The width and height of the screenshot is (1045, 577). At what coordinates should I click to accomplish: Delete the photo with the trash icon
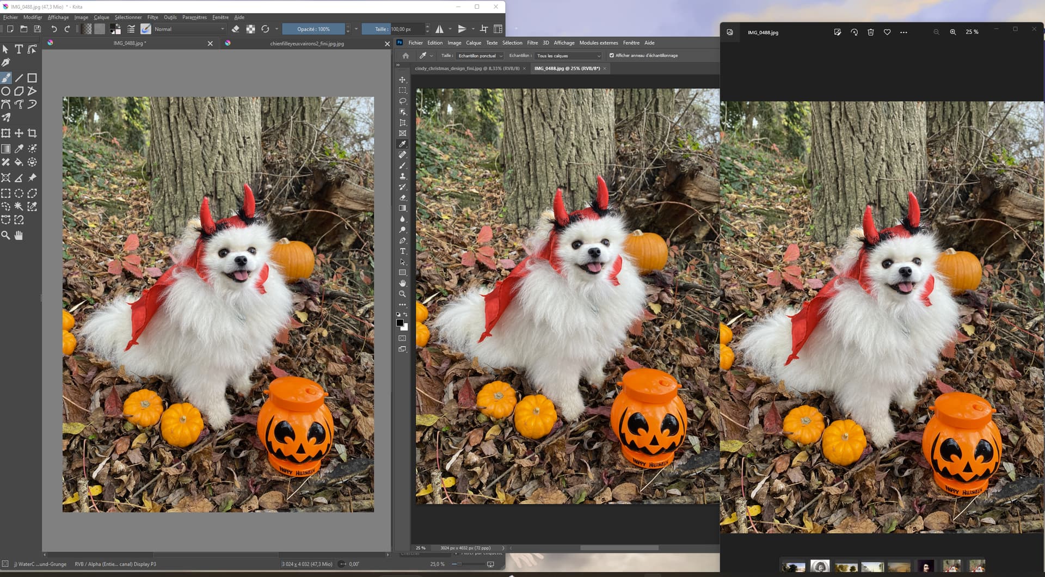pyautogui.click(x=870, y=33)
